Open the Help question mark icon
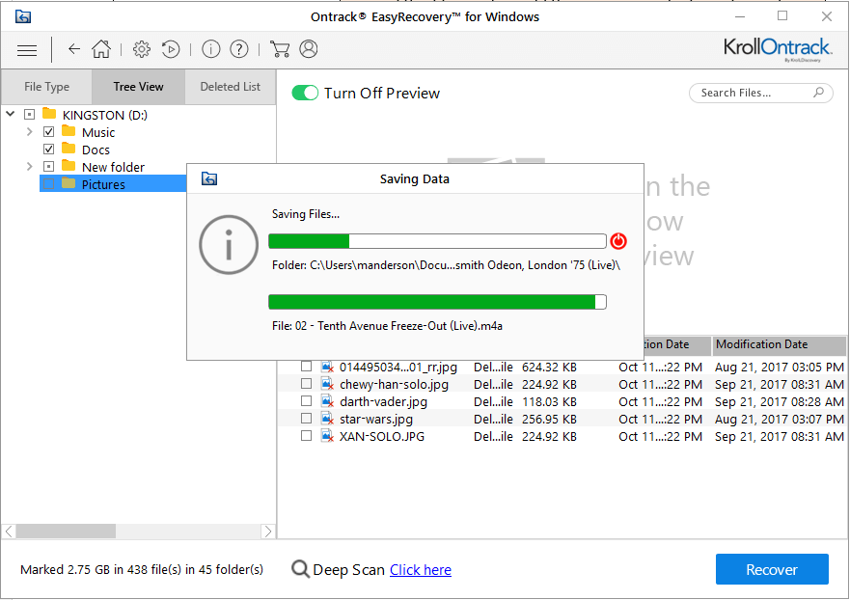The height and width of the screenshot is (600, 850). (x=239, y=49)
